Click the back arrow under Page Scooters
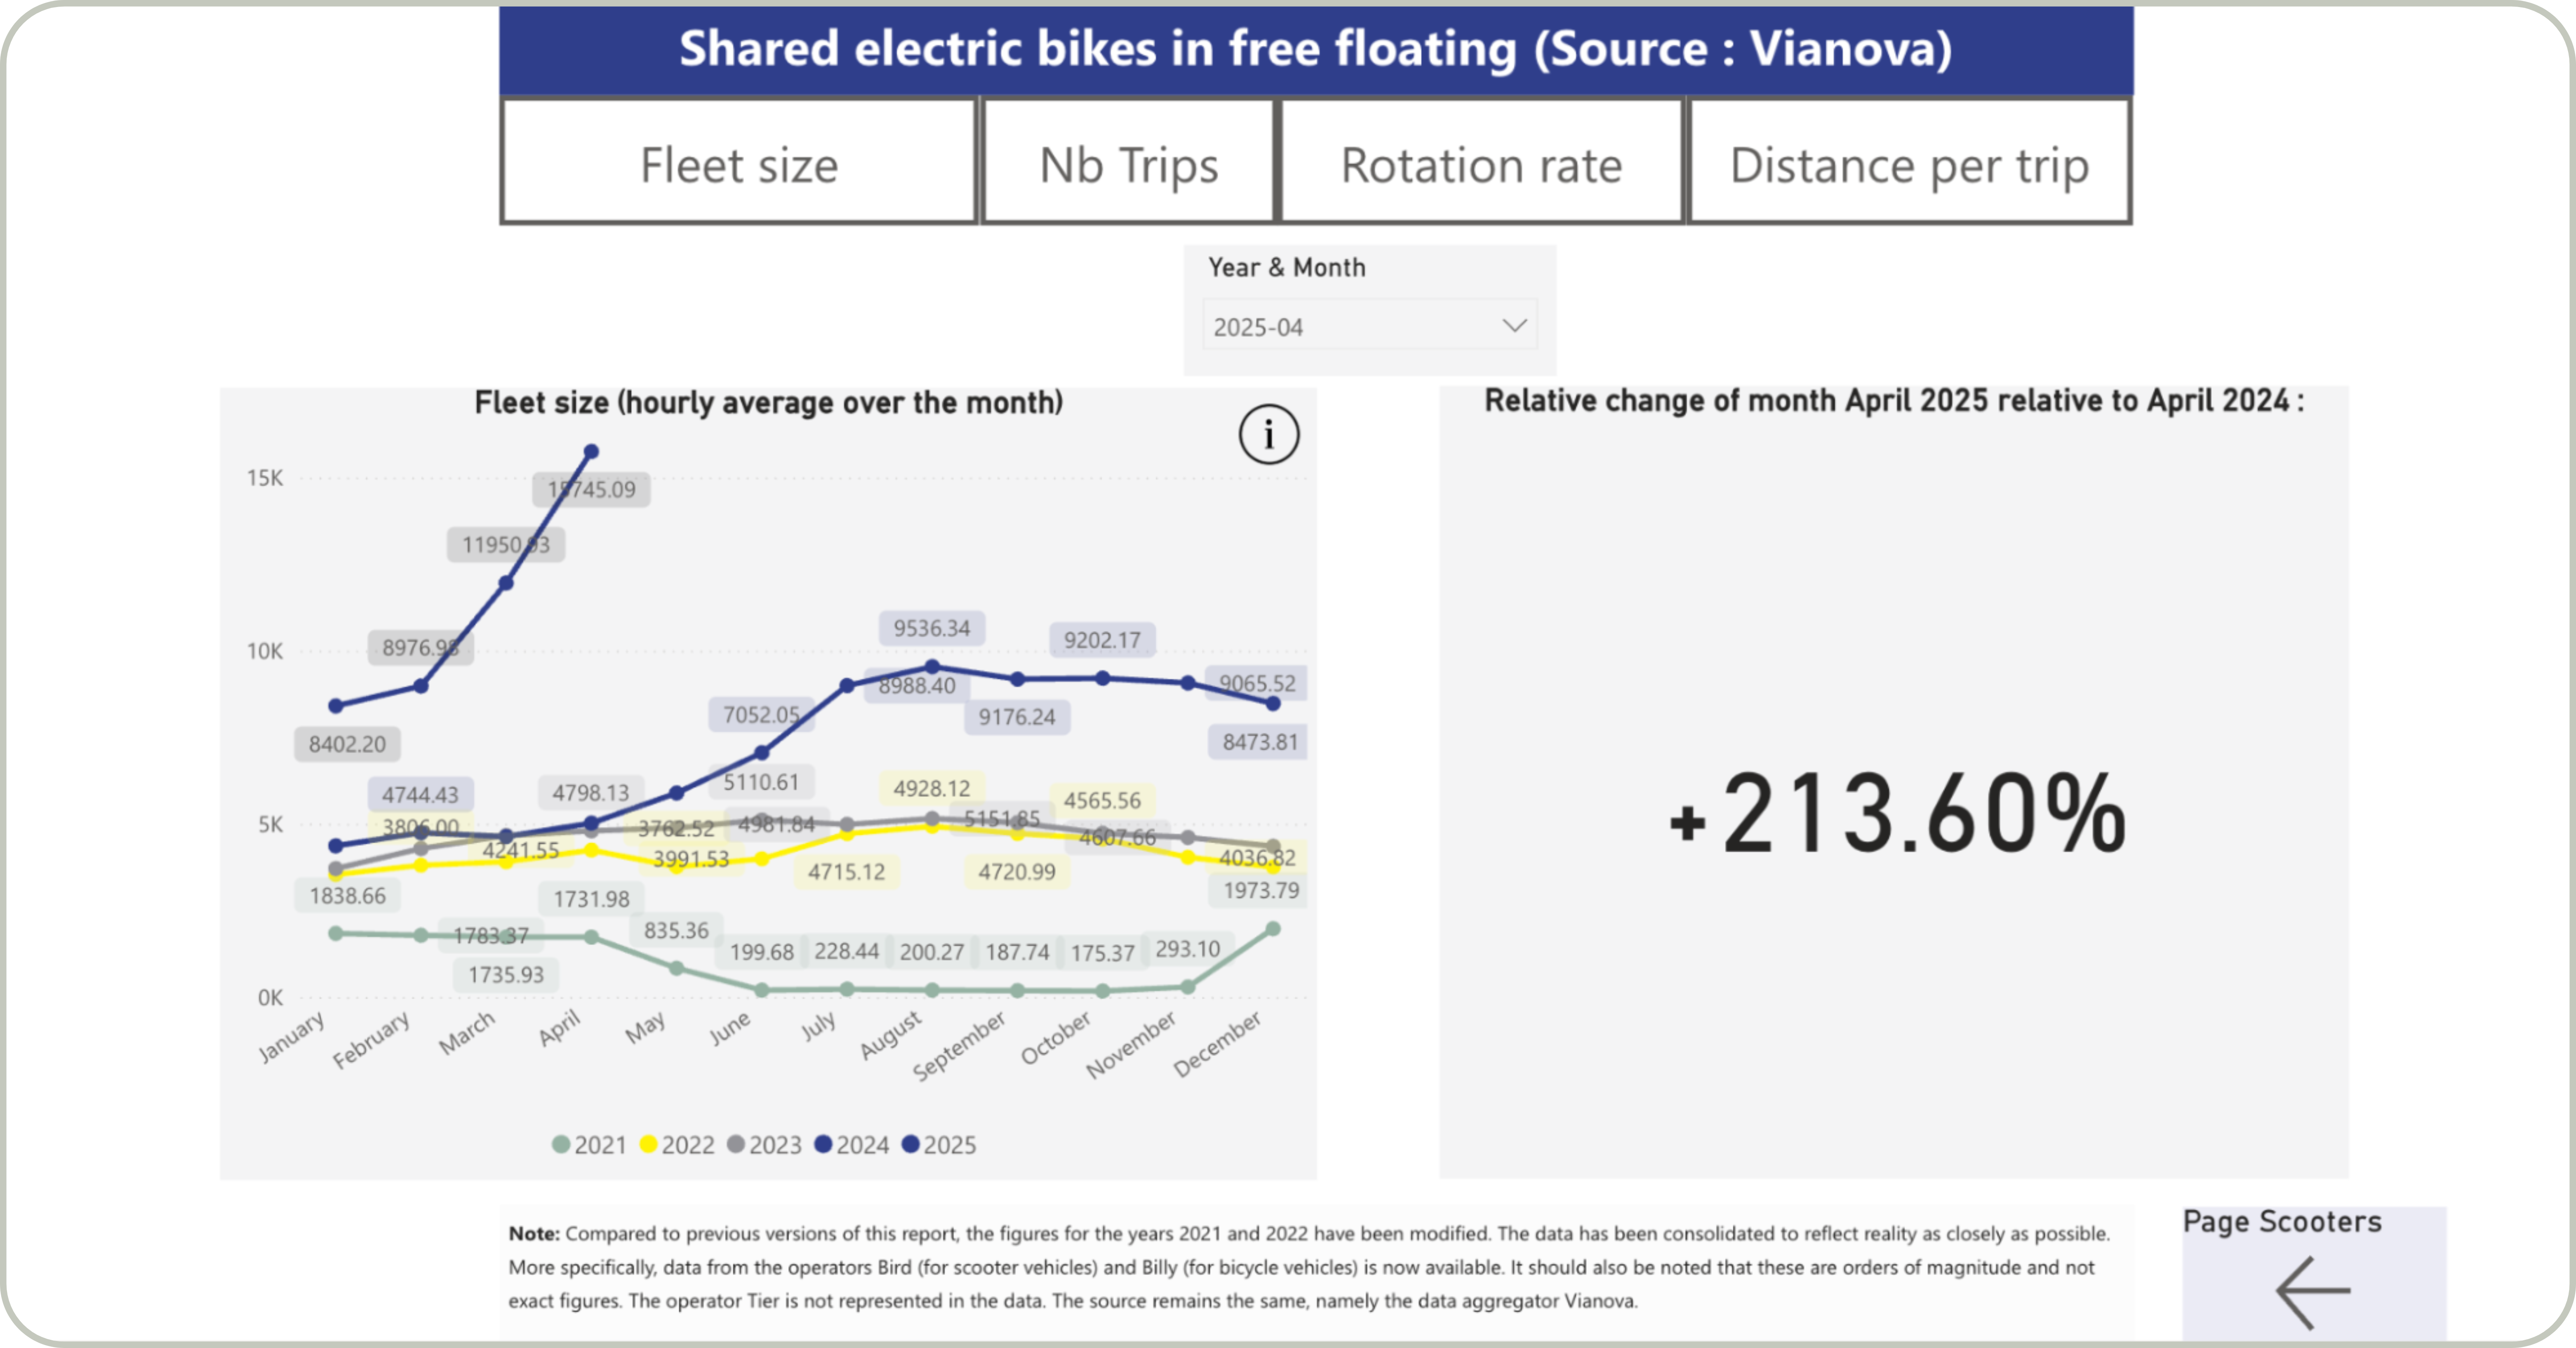The height and width of the screenshot is (1348, 2576). [x=2313, y=1292]
